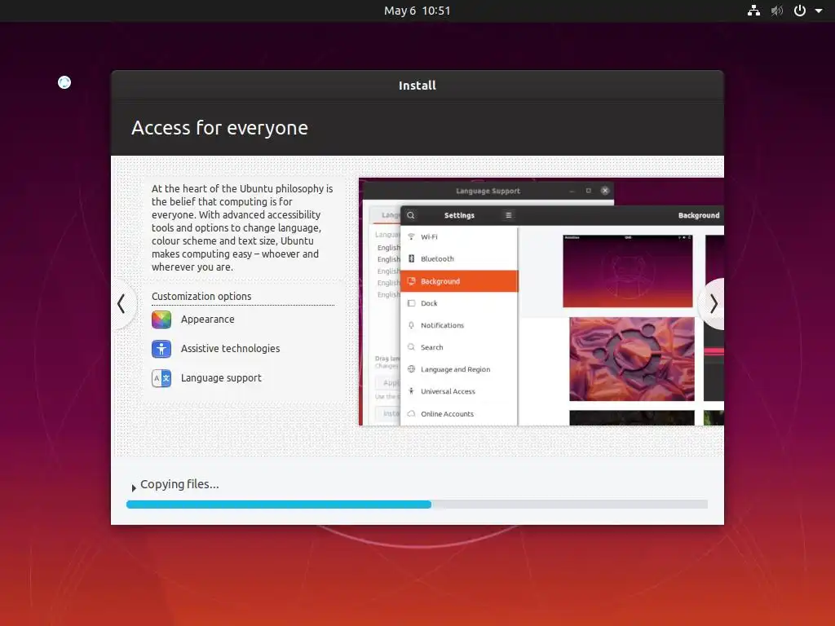
Task: Click the search icon in Settings preview header
Action: click(411, 215)
